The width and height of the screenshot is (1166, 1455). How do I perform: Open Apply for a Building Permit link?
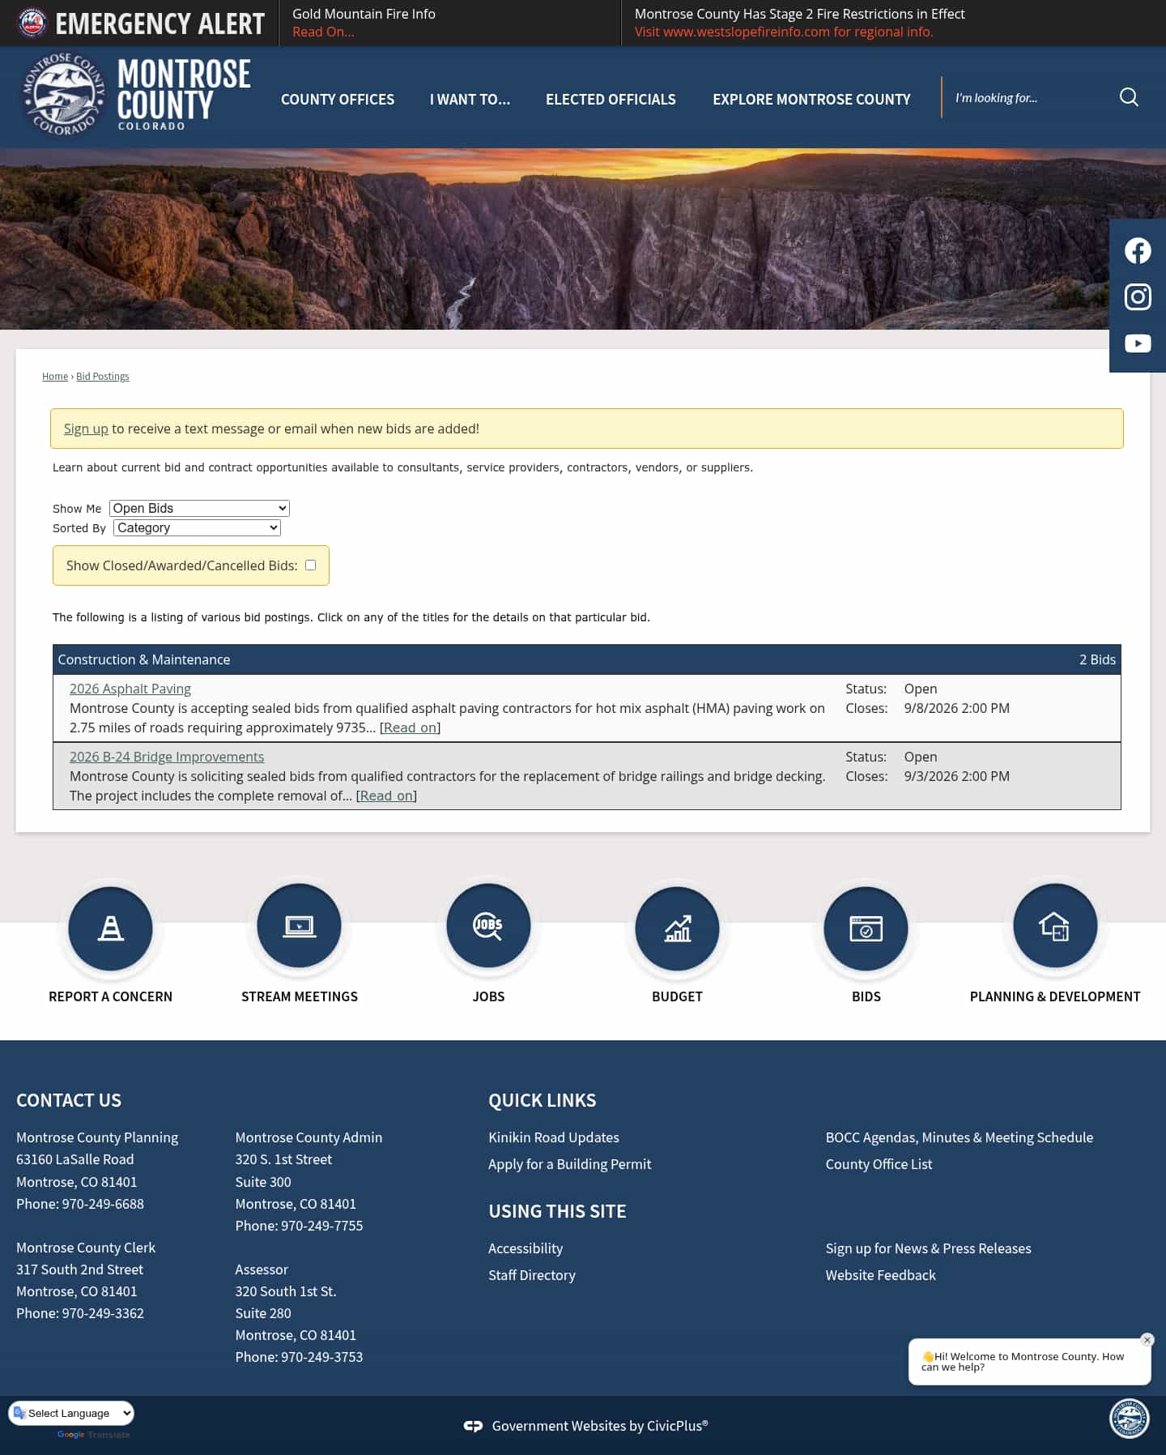click(569, 1164)
